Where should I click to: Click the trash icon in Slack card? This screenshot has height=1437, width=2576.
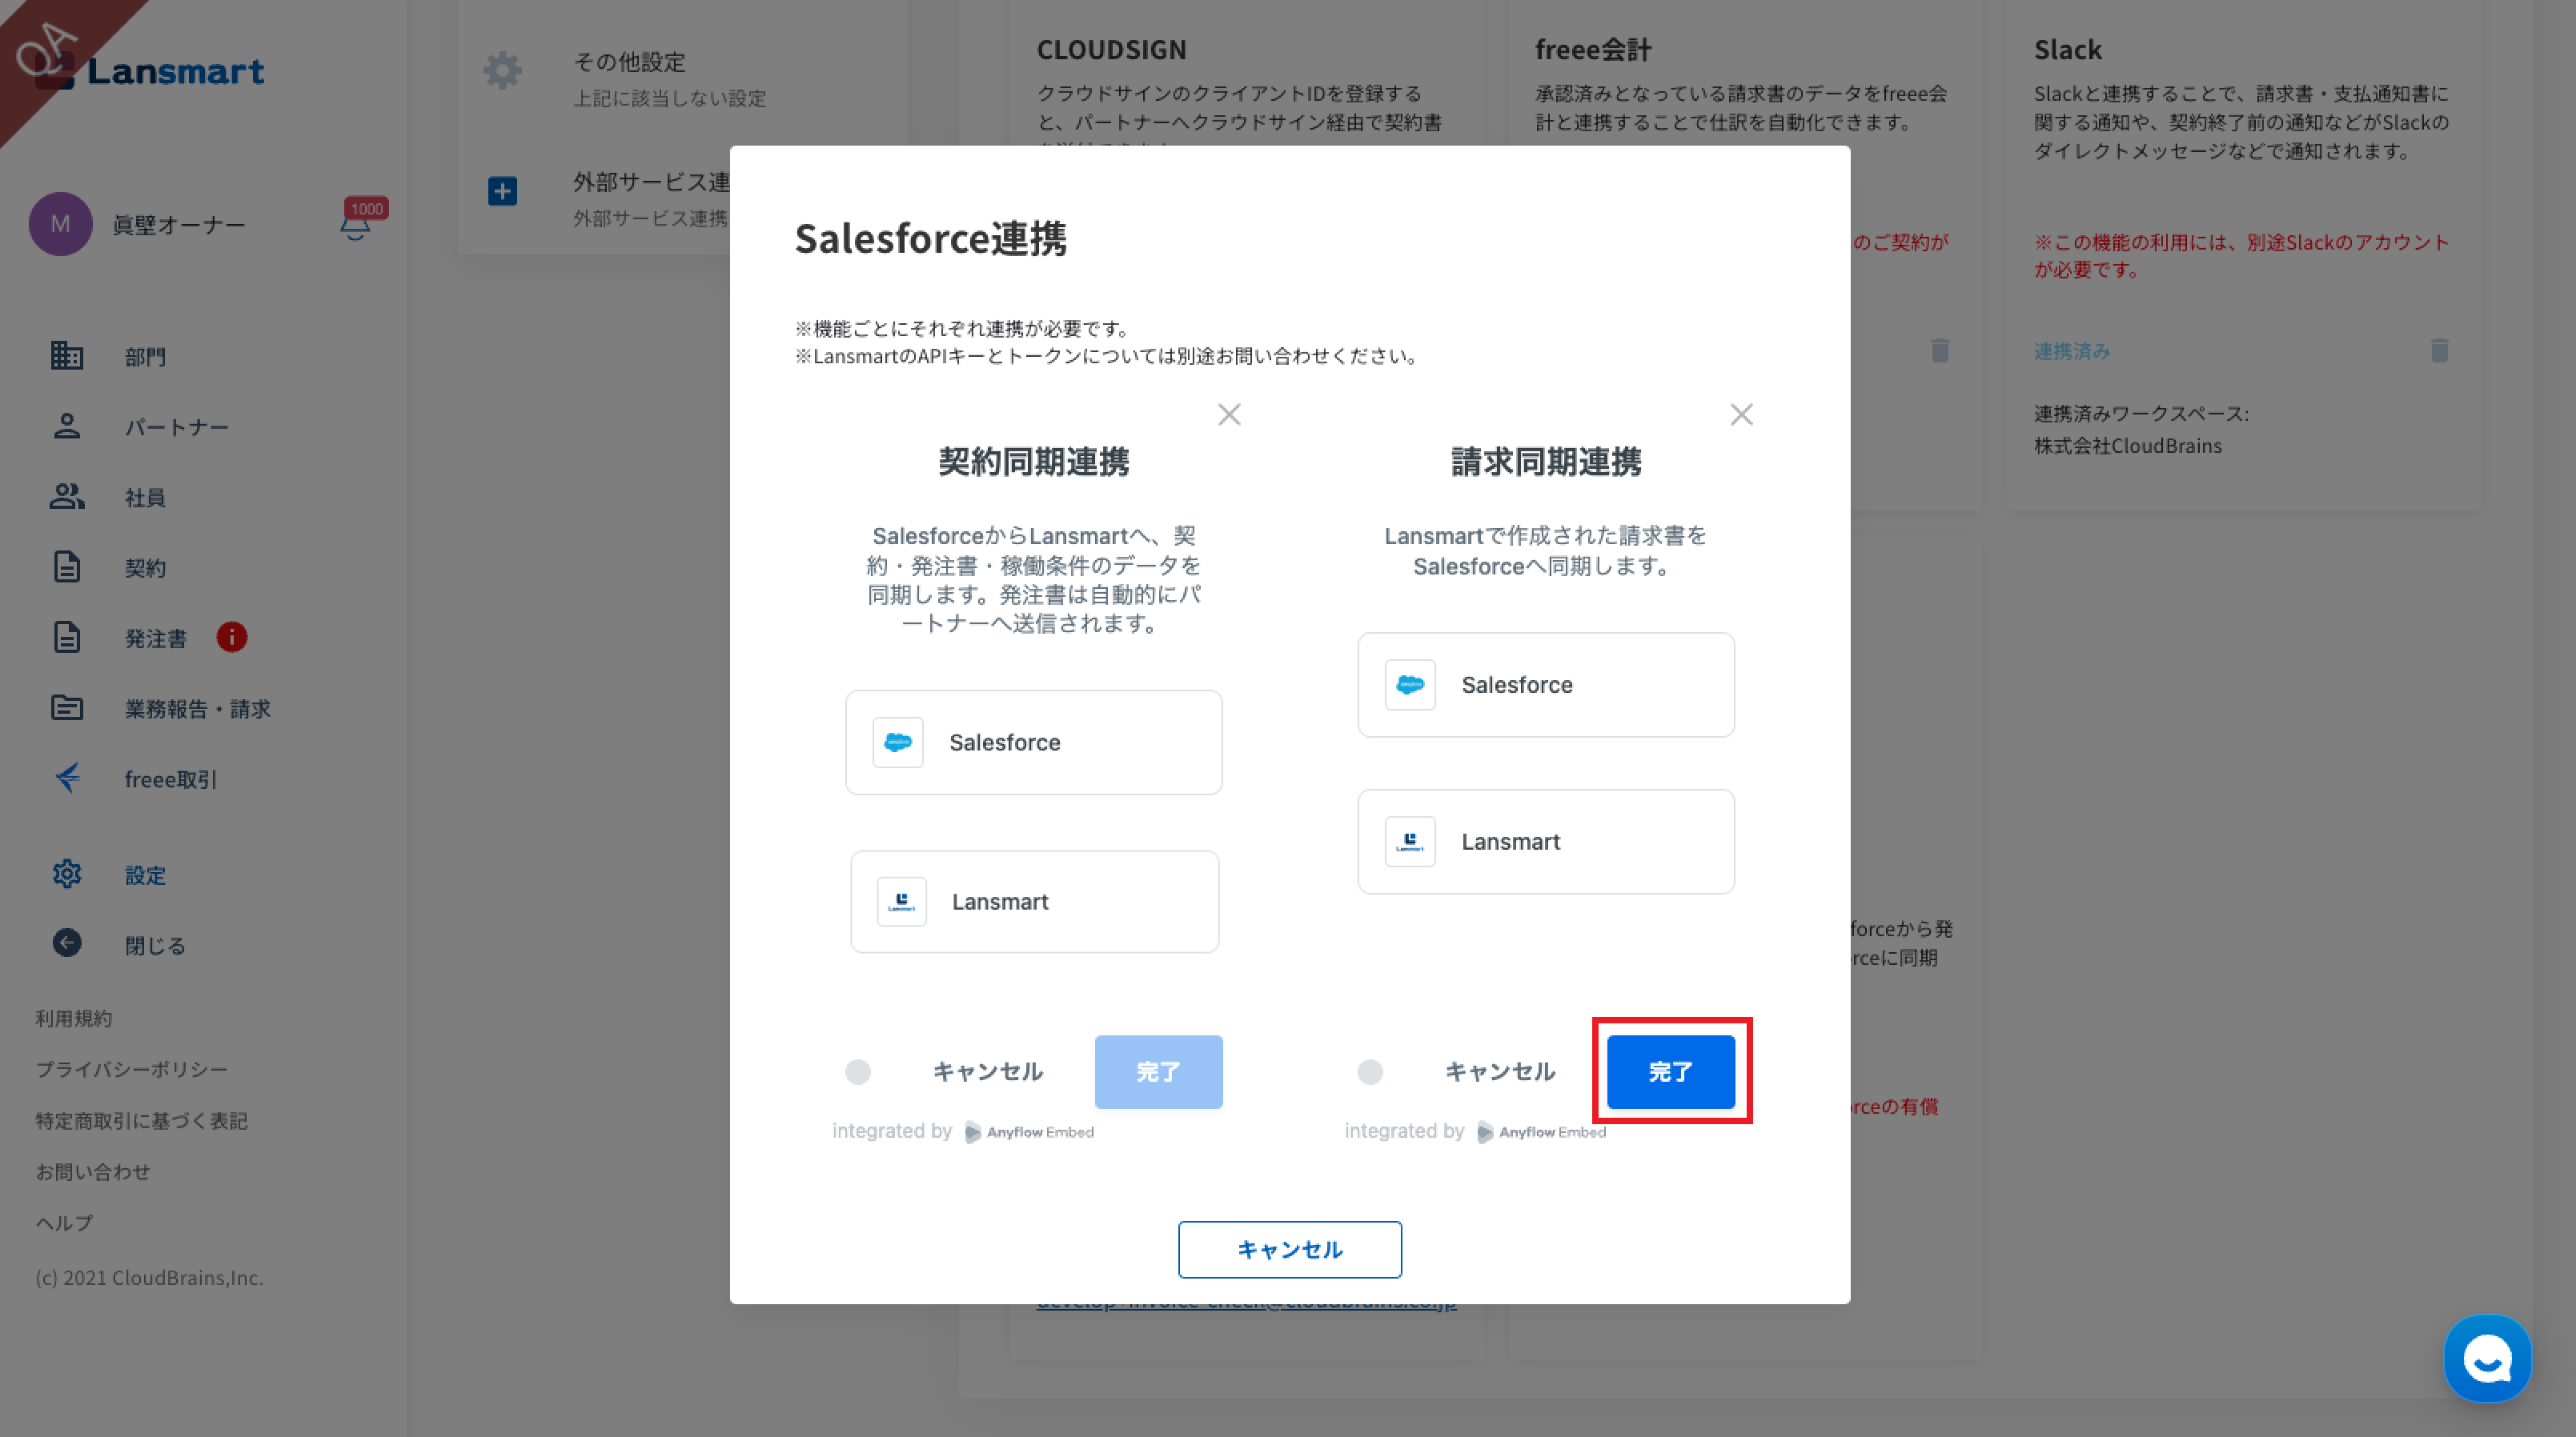coord(2439,350)
